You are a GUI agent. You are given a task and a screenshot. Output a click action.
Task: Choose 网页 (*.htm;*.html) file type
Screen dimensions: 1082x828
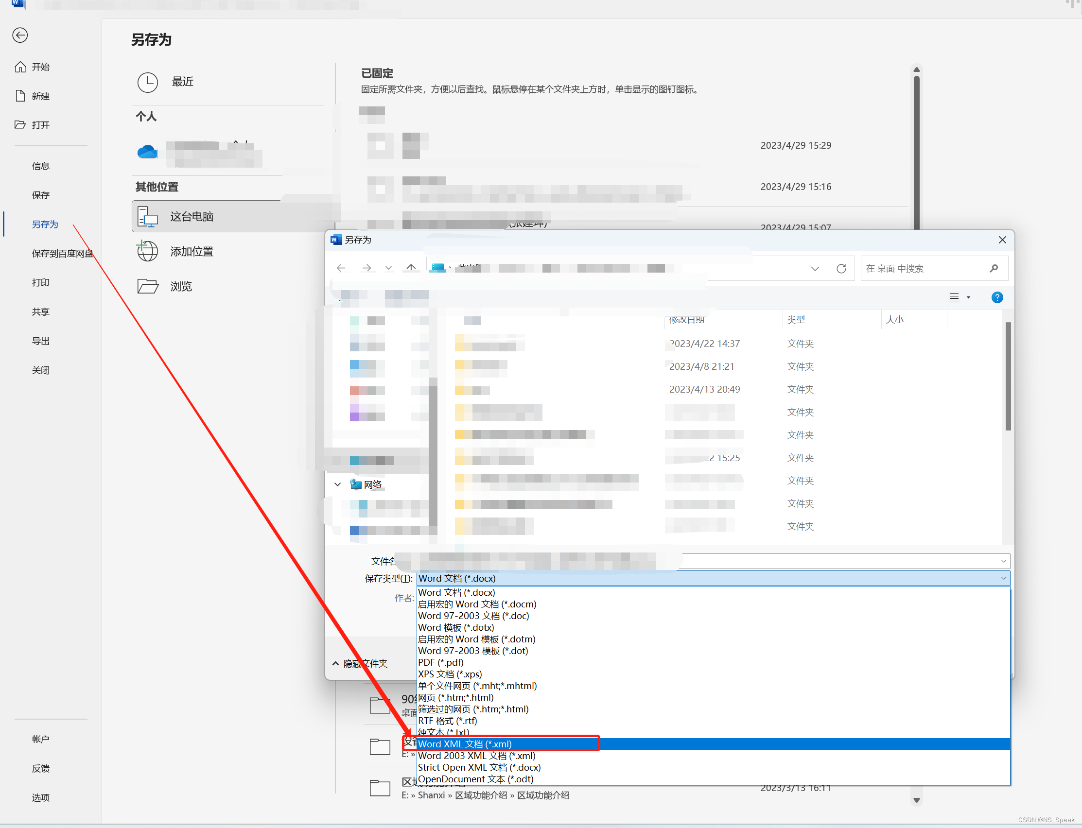713,697
